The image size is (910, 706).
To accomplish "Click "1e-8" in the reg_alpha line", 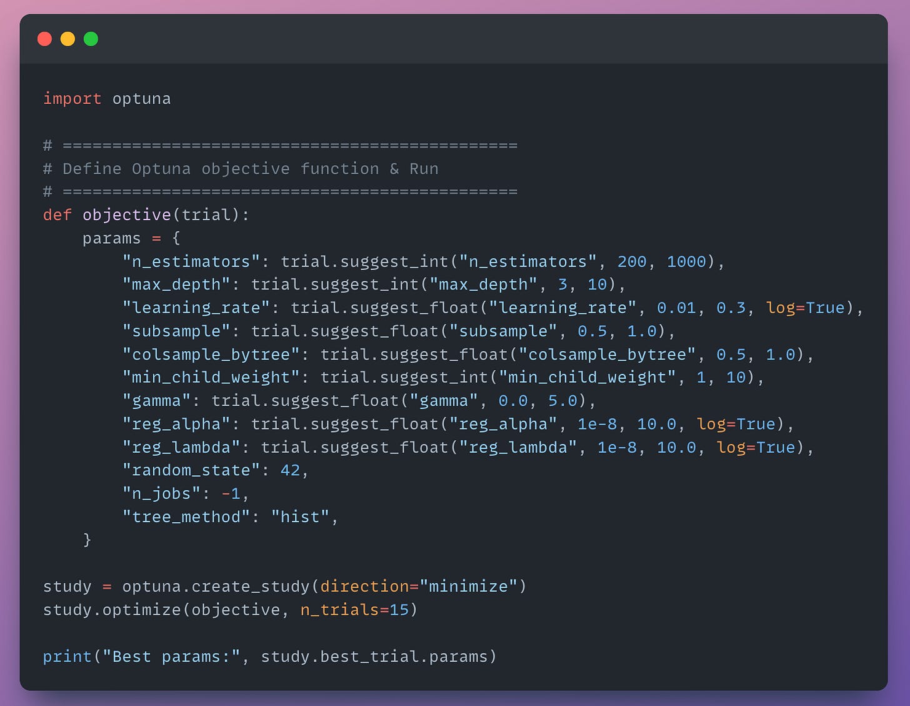I will (597, 424).
